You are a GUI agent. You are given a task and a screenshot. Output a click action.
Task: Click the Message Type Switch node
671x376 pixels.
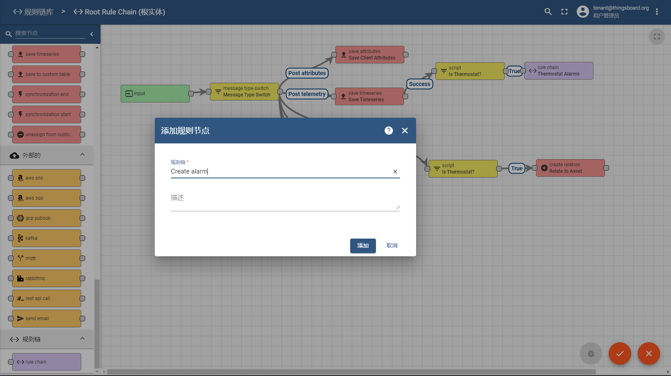(x=244, y=92)
